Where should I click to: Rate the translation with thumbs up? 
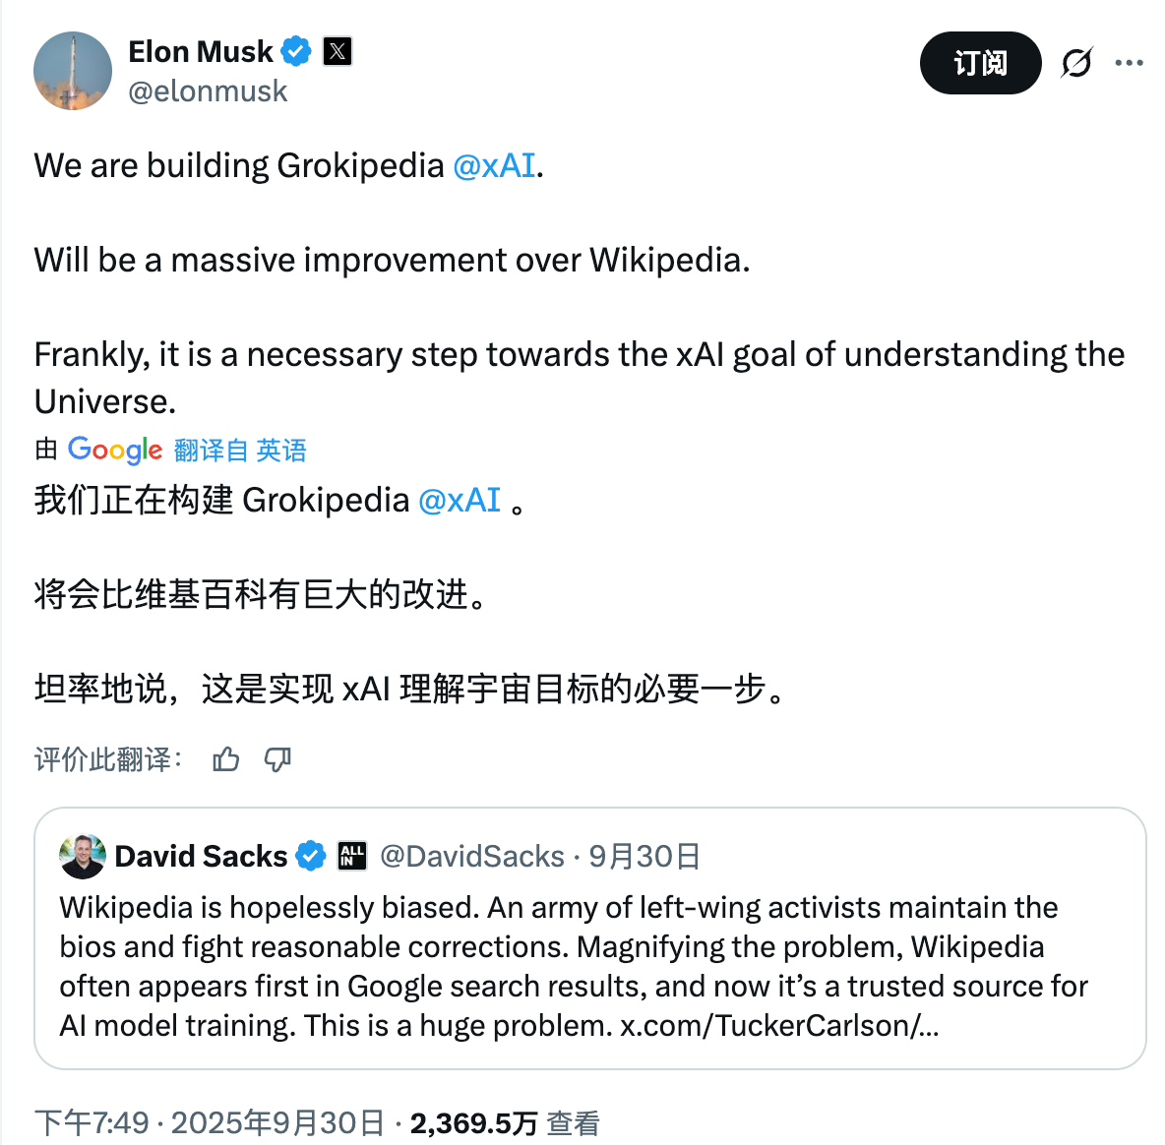pyautogui.click(x=226, y=759)
